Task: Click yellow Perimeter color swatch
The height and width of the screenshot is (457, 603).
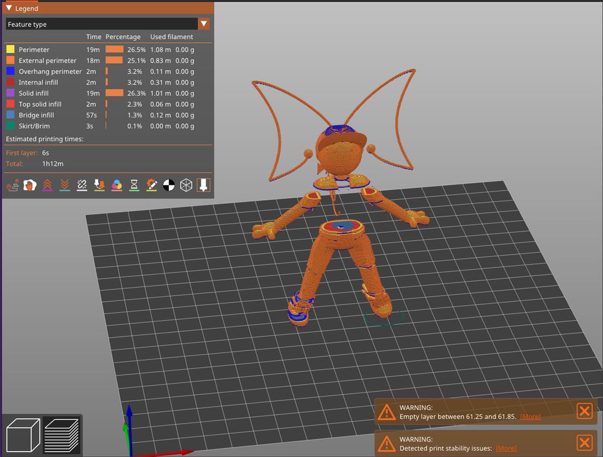Action: [x=10, y=49]
